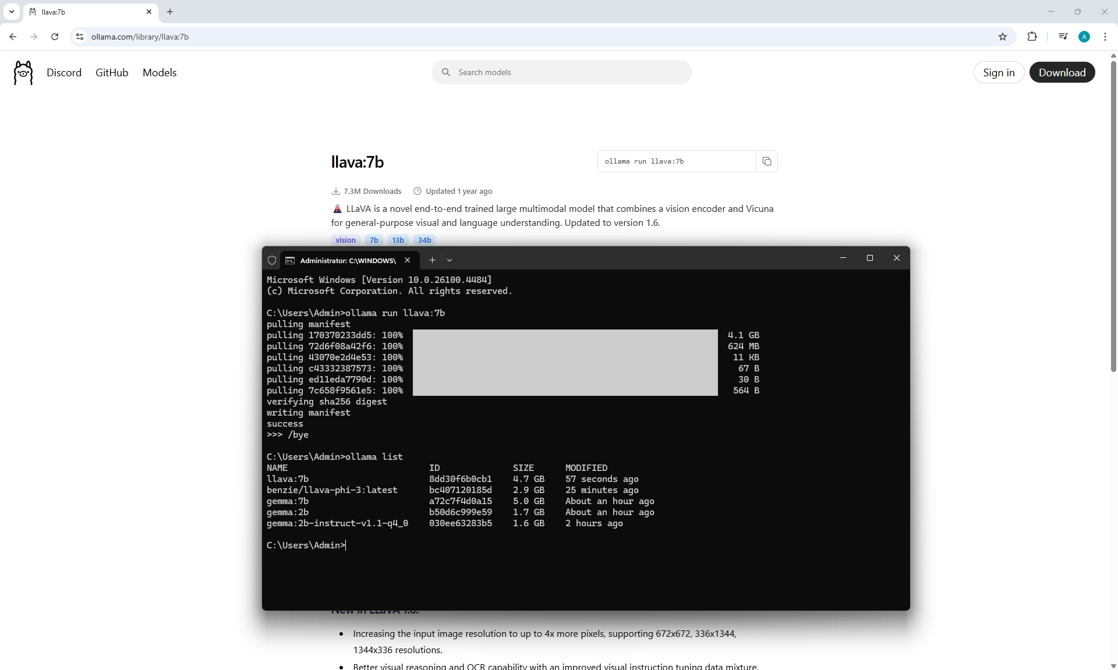
Task: Switch to the Administrator command prompt tab
Action: [348, 260]
